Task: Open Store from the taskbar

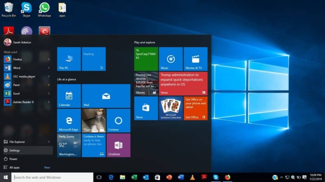Action: [157, 177]
